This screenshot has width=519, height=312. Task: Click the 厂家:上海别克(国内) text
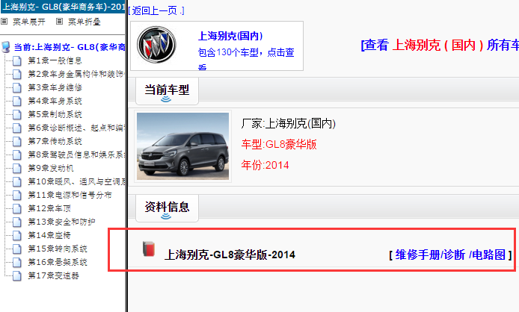289,124
